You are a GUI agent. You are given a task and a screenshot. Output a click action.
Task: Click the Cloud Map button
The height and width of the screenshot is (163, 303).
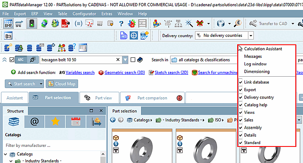[62, 84]
